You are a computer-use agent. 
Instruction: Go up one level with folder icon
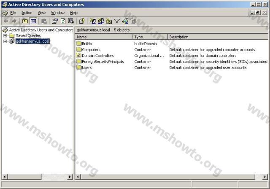[x=25, y=21]
